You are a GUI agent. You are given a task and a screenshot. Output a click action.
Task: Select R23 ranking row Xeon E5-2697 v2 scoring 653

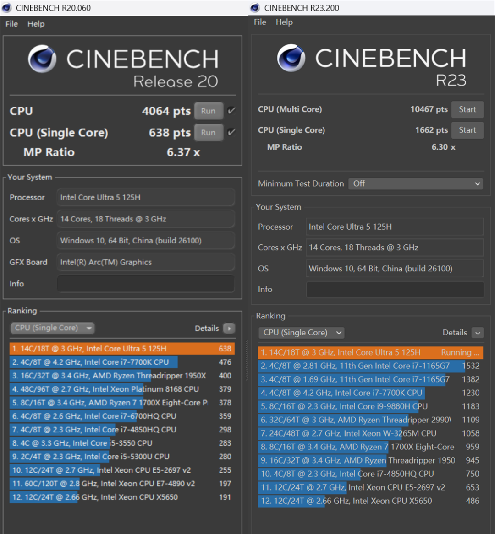click(x=370, y=487)
